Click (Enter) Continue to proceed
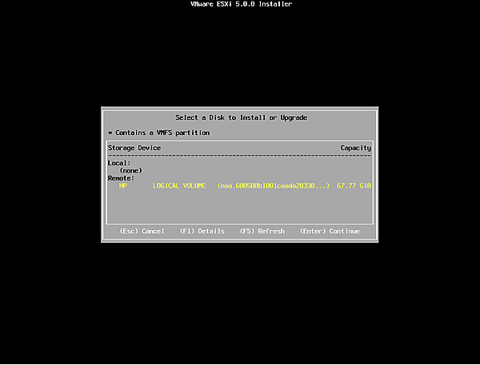Image resolution: width=480 pixels, height=365 pixels. [x=330, y=231]
